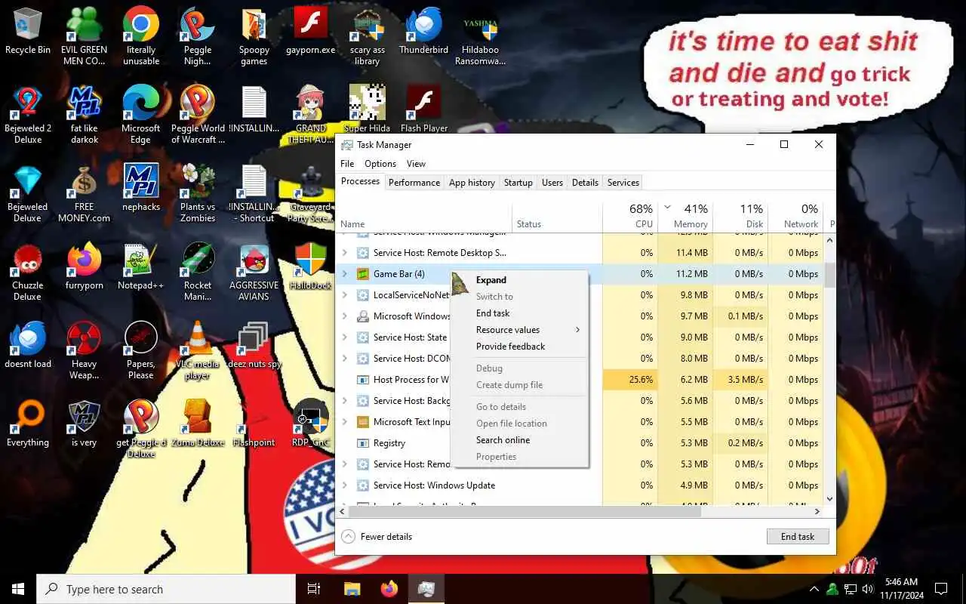Choose End task in the context menu
The width and height of the screenshot is (966, 604).
(x=519, y=313)
